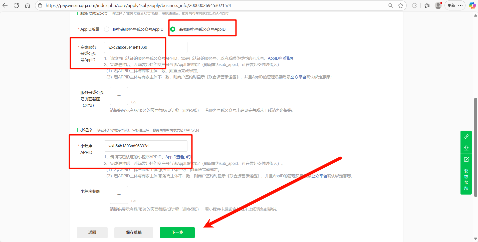Image resolution: width=478 pixels, height=242 pixels.
Task: Open the zoom magnifier in address bar
Action: (x=390, y=5)
